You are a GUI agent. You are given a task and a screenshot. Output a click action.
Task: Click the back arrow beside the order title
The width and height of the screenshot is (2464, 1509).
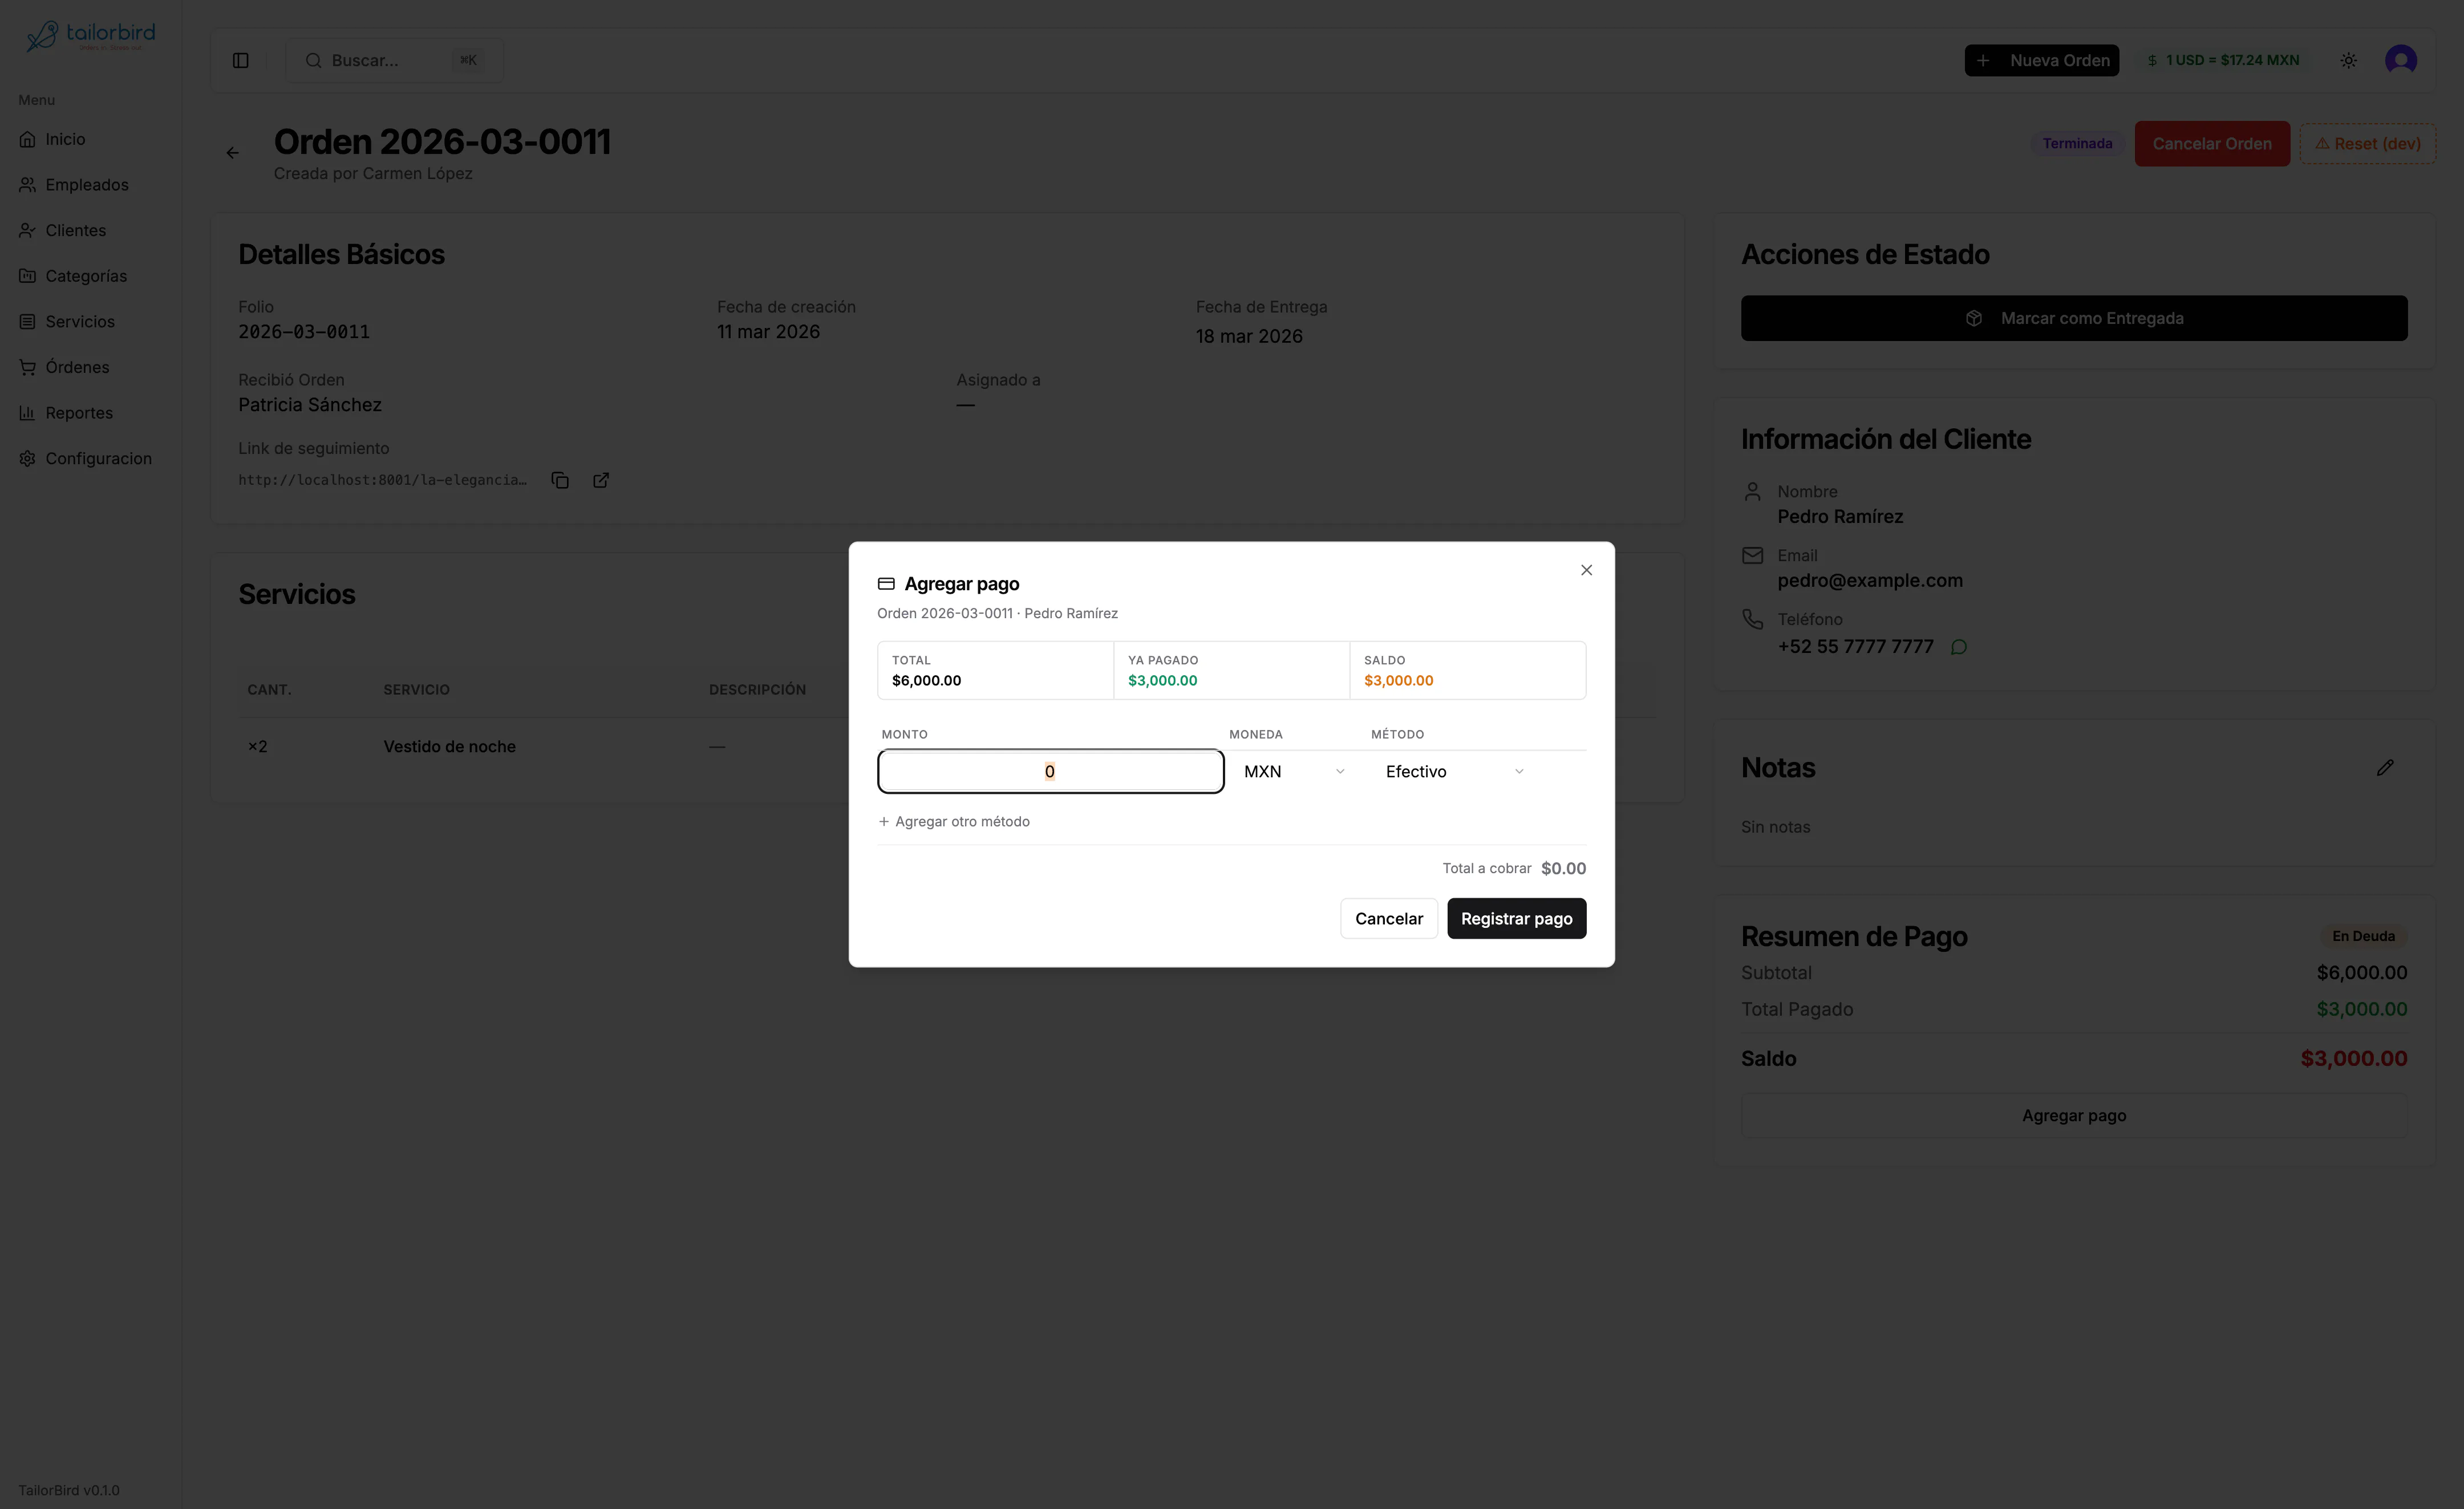[x=232, y=153]
